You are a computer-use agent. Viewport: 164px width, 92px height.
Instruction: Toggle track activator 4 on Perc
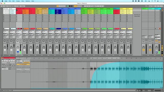(x=24, y=50)
